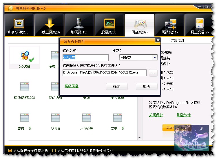Viewport: 219px width, 161px height.
Task: Click the 详细信息 panel heading
Action: [x=177, y=40]
